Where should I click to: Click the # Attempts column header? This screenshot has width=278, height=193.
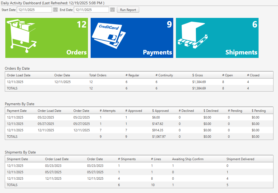coord(107,111)
